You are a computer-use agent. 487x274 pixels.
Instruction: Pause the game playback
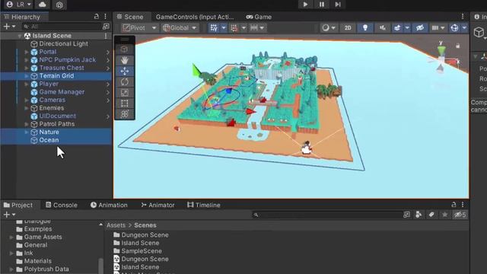(x=322, y=5)
